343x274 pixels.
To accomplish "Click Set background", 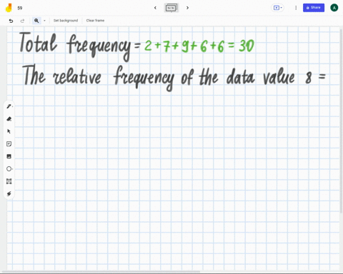I will [x=66, y=21].
